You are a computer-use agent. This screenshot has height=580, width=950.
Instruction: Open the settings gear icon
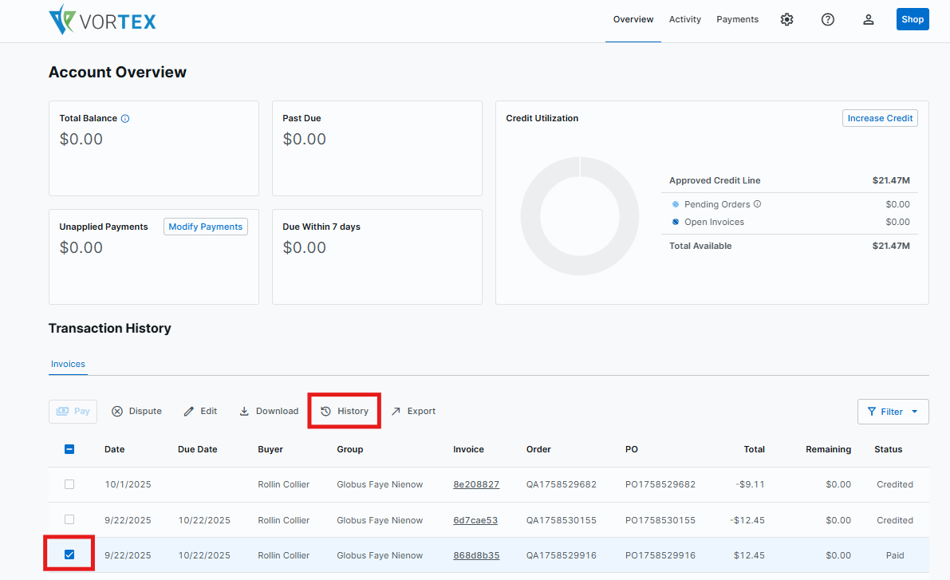786,20
